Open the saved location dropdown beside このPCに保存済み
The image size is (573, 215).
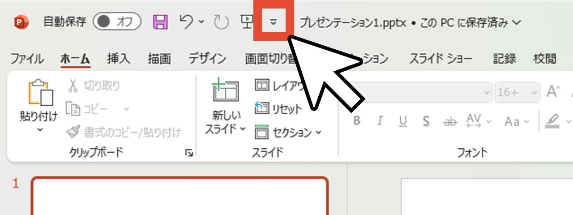point(517,22)
